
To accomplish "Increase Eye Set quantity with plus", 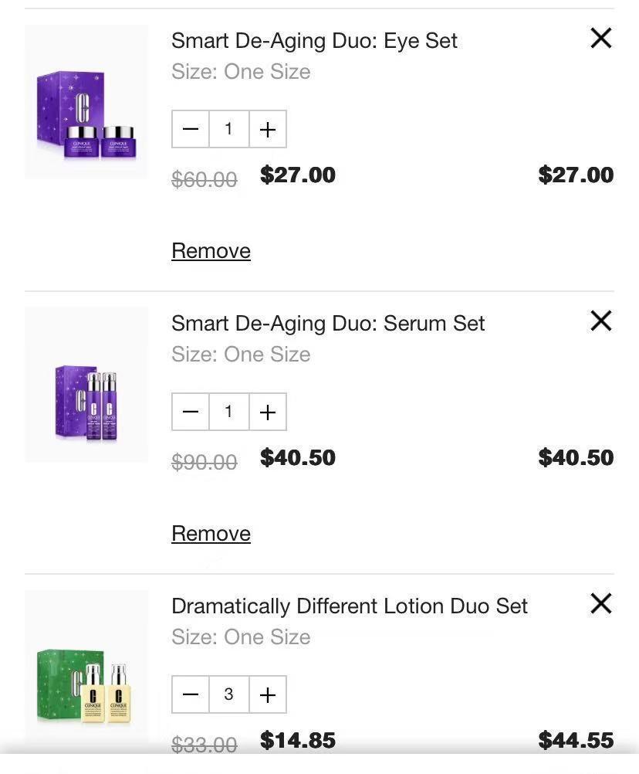I will [x=268, y=129].
